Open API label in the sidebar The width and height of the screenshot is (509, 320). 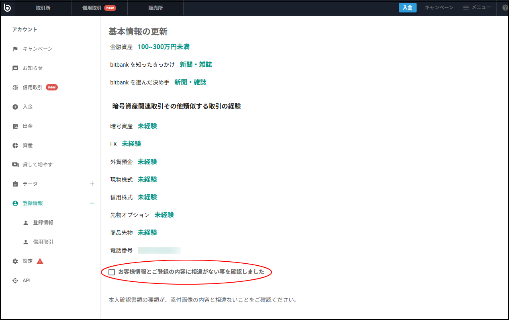click(27, 281)
